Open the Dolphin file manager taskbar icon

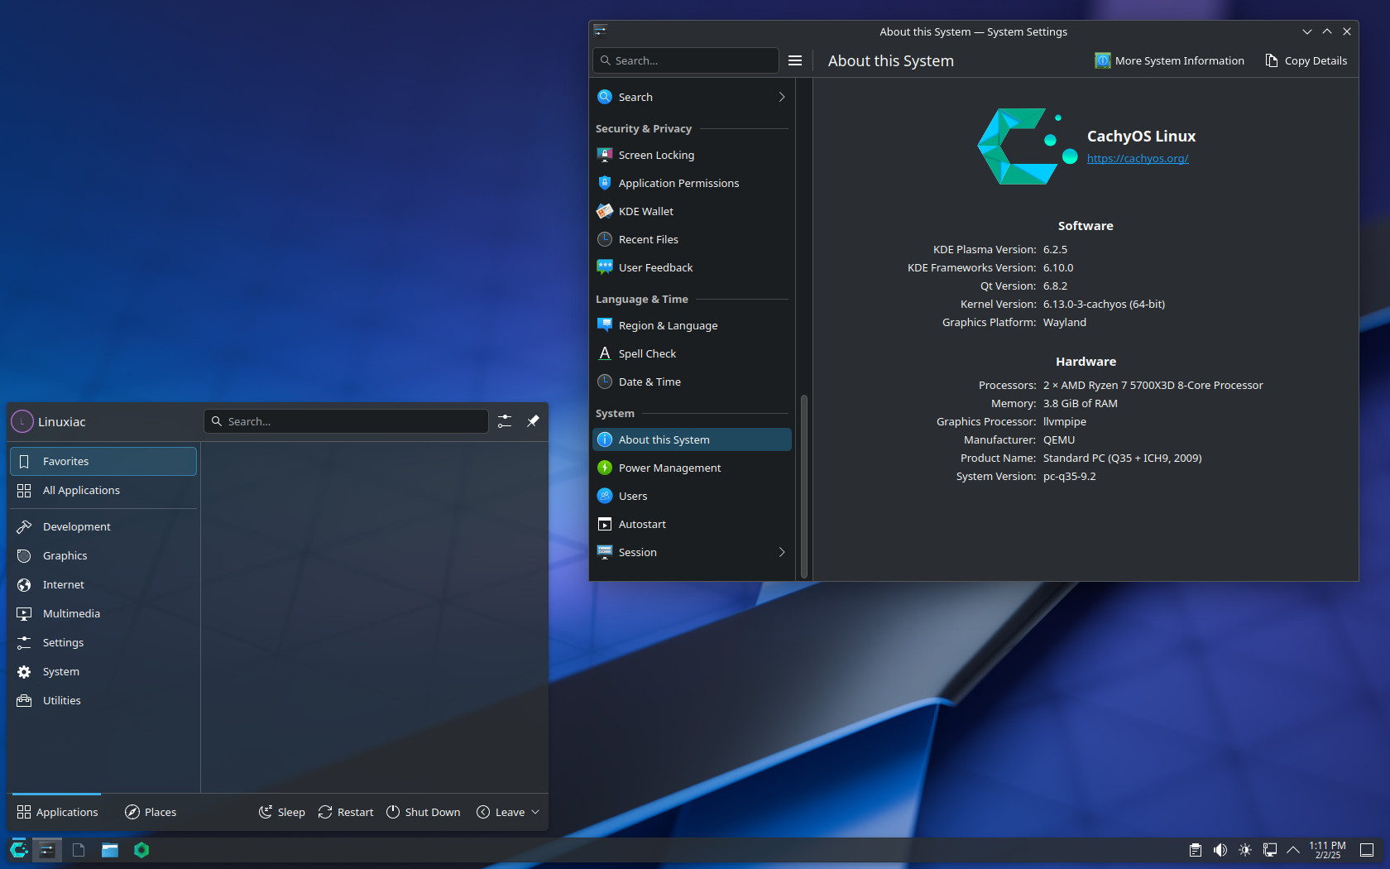[x=110, y=849]
